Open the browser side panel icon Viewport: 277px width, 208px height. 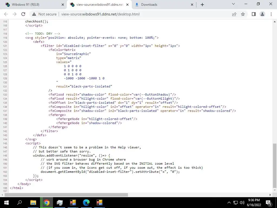point(254,14)
